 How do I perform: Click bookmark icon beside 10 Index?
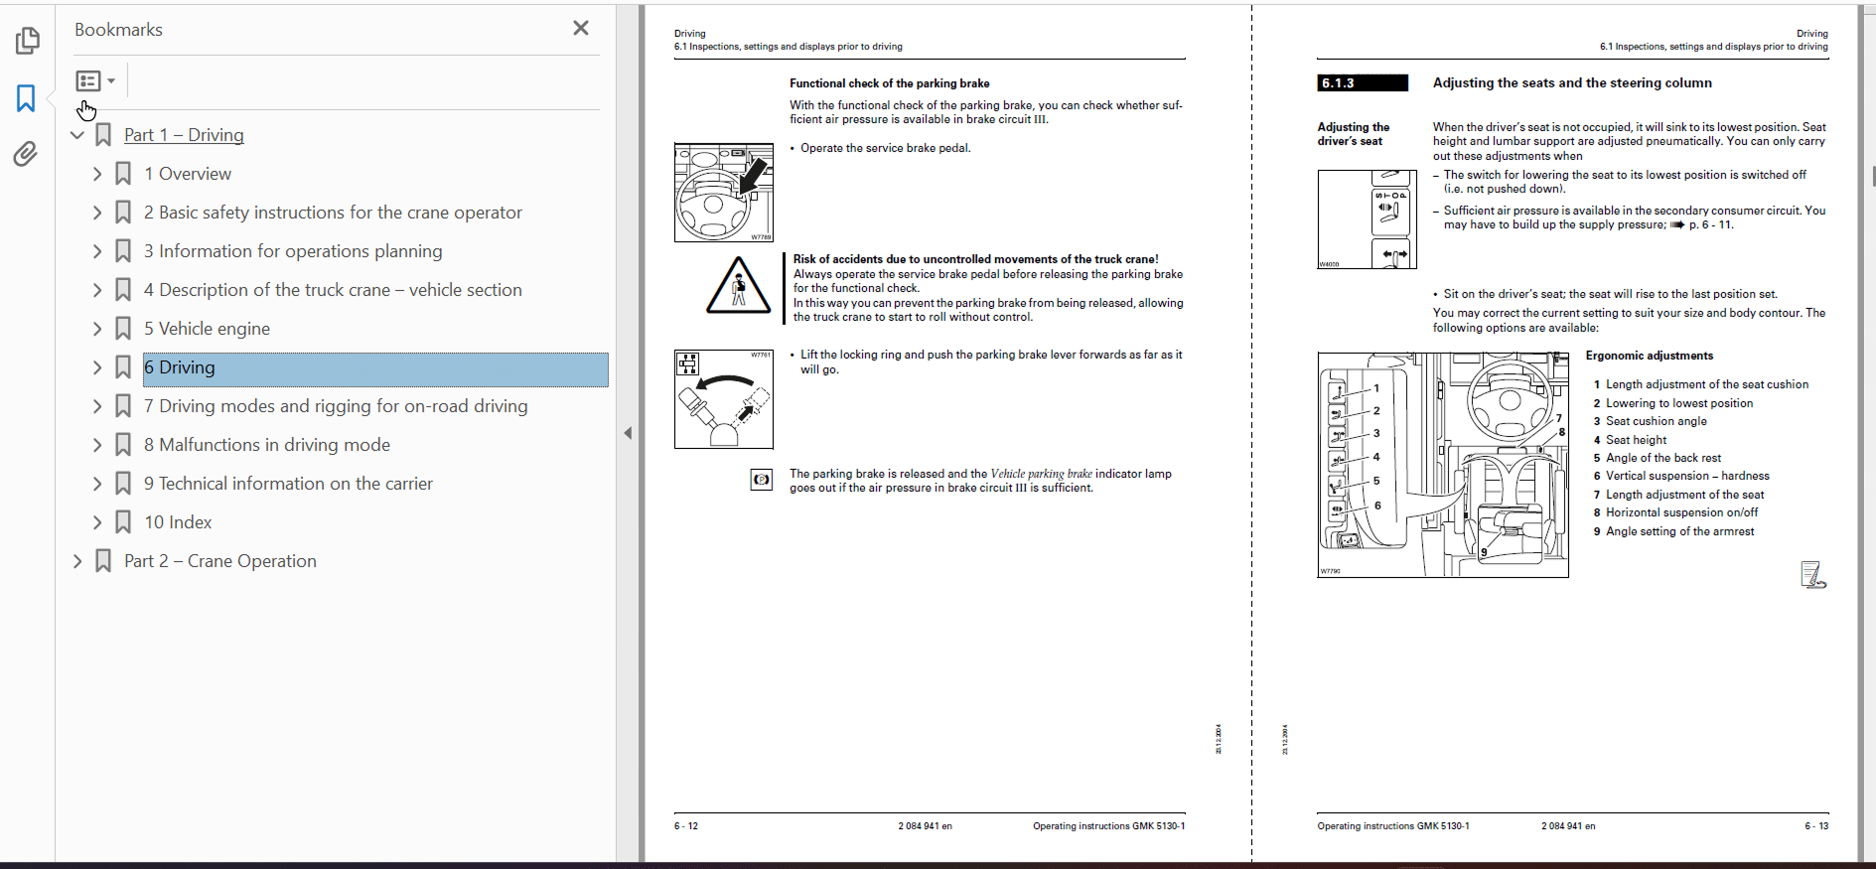coord(123,522)
